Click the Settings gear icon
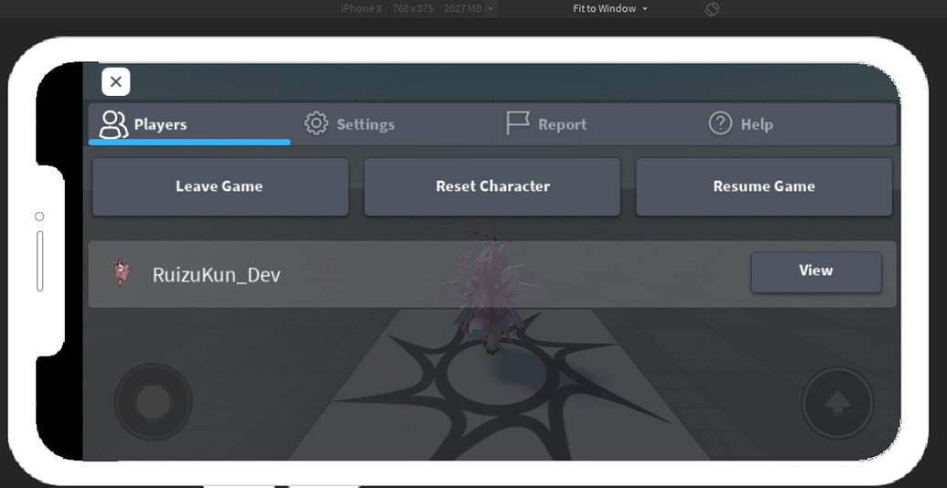Screen dimensions: 947x488 click(x=316, y=123)
